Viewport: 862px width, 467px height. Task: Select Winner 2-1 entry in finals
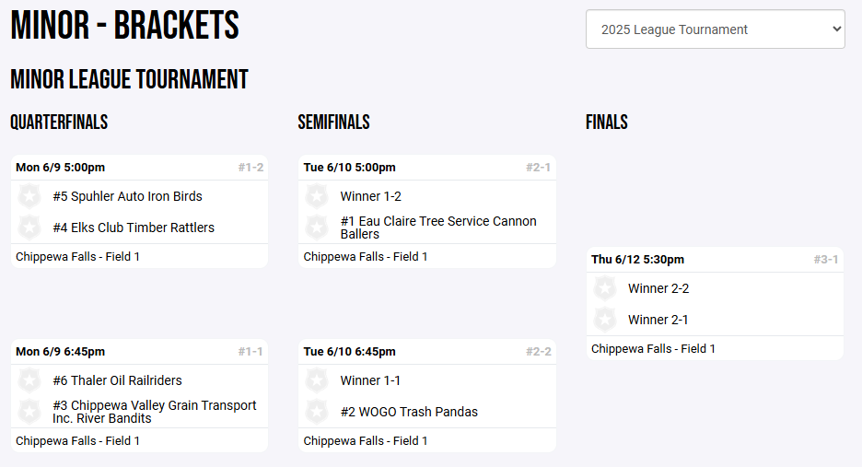[x=658, y=320]
